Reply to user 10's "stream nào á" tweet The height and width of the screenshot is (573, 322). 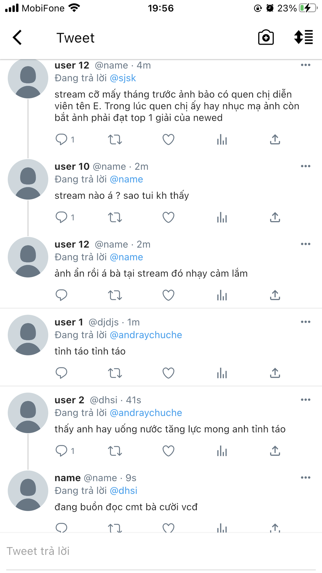tap(62, 217)
